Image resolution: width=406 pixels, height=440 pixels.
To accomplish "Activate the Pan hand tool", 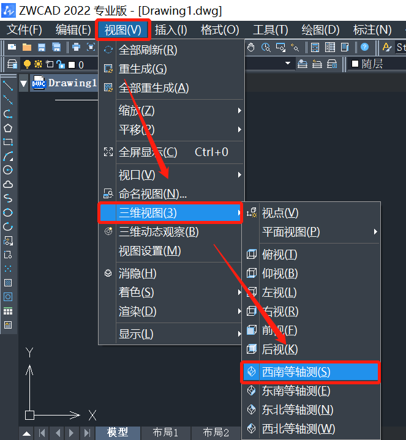I will (x=251, y=47).
